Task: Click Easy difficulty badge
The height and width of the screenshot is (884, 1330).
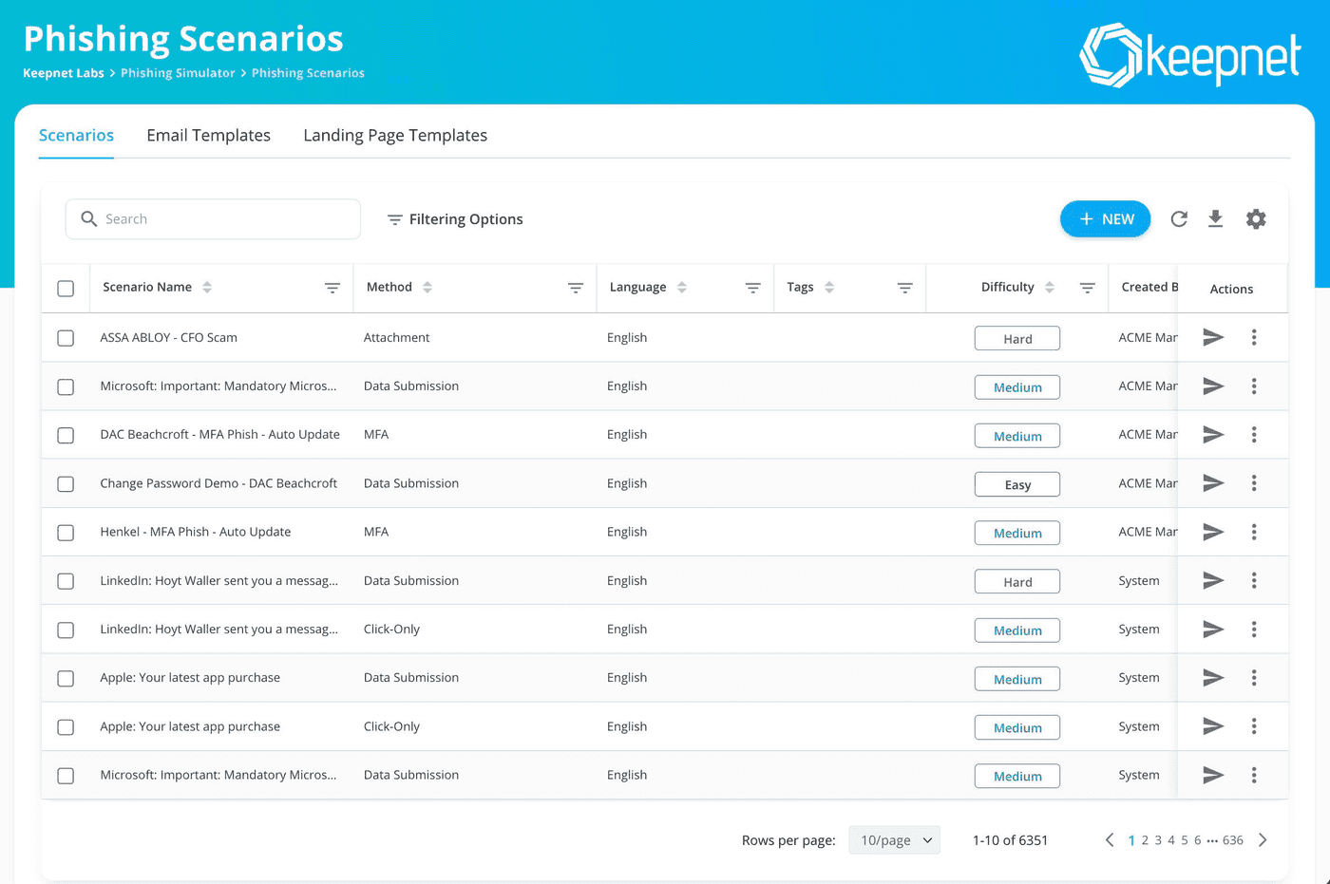Action: tap(1017, 485)
